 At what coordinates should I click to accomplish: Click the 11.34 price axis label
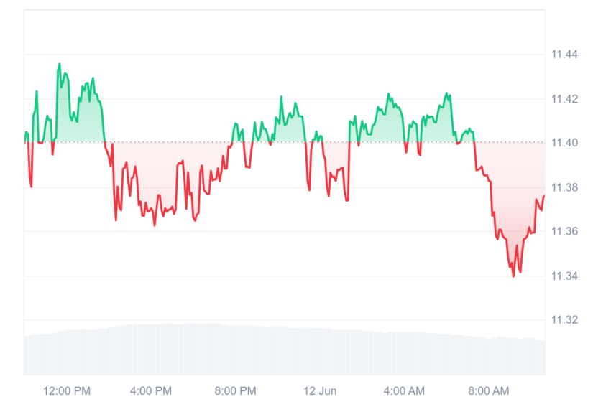click(564, 276)
